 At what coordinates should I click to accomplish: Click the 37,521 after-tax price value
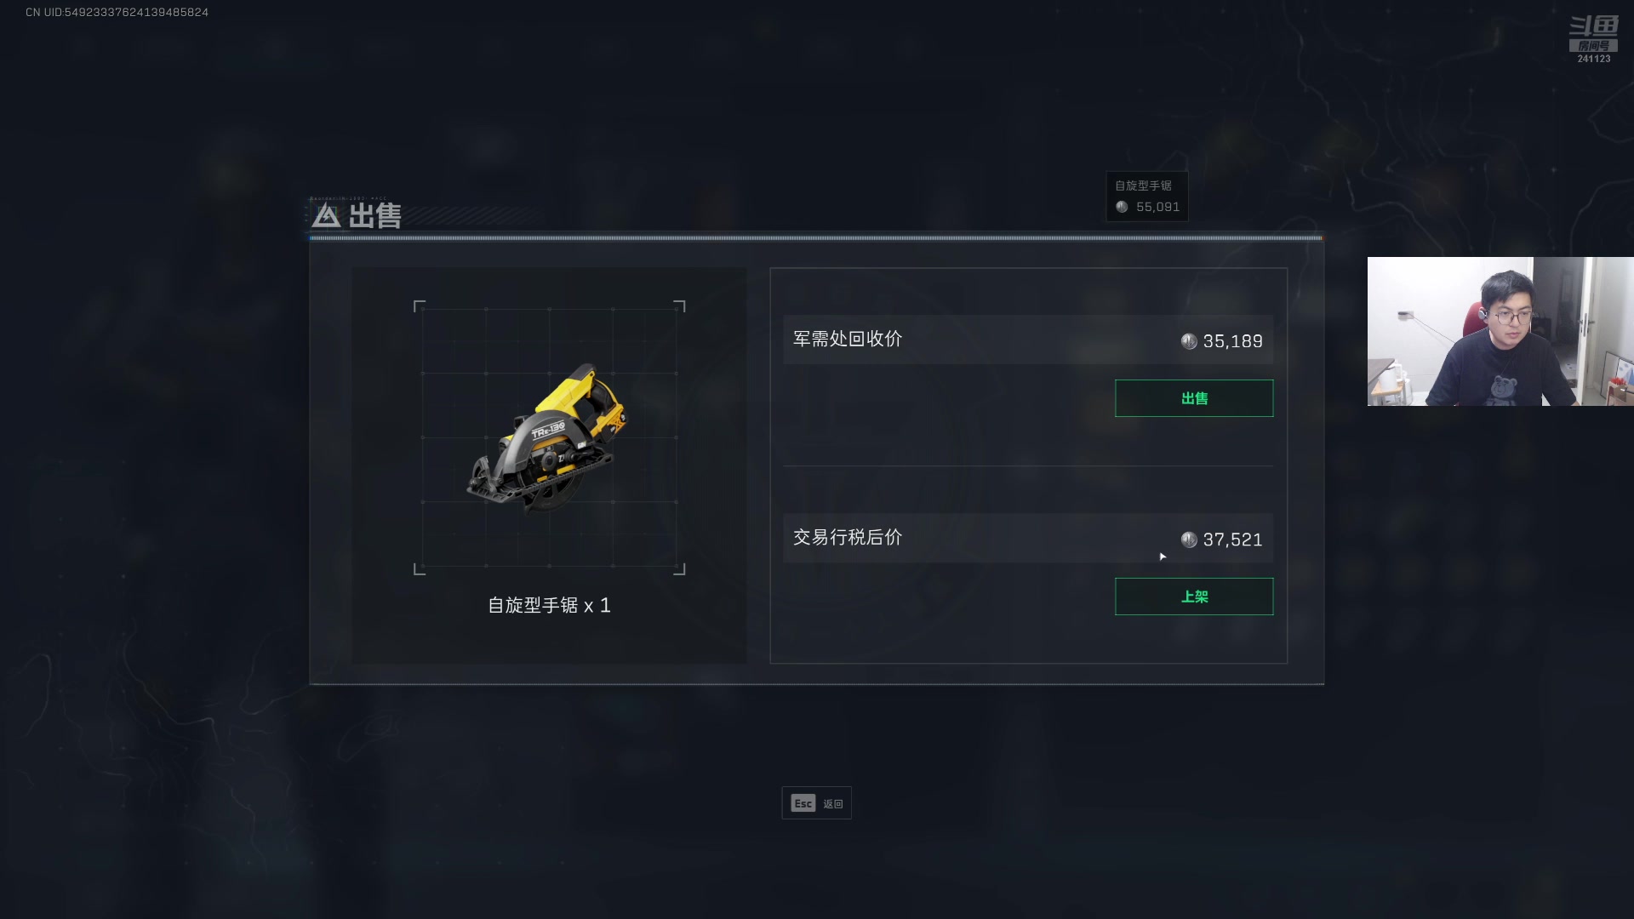(1232, 539)
